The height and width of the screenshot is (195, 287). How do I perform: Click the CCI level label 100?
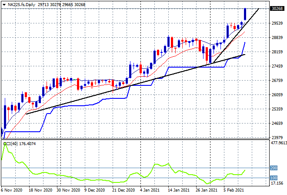(274, 178)
